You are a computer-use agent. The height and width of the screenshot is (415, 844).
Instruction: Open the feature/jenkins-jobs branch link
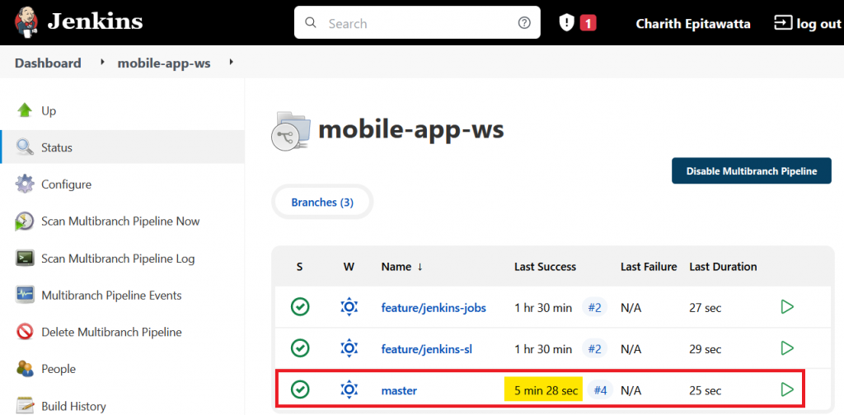[x=434, y=307]
